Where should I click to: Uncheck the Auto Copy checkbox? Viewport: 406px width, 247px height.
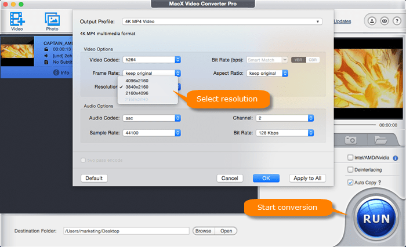coord(350,183)
